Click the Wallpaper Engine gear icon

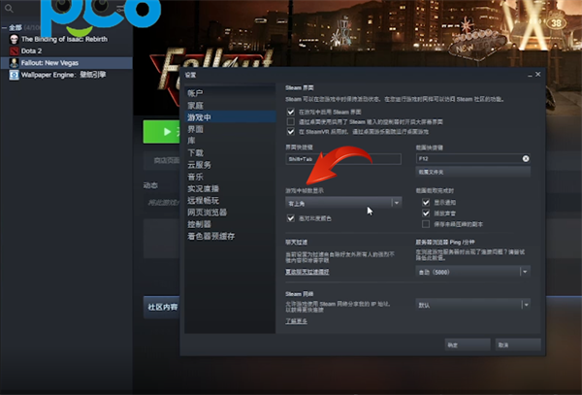[x=15, y=75]
